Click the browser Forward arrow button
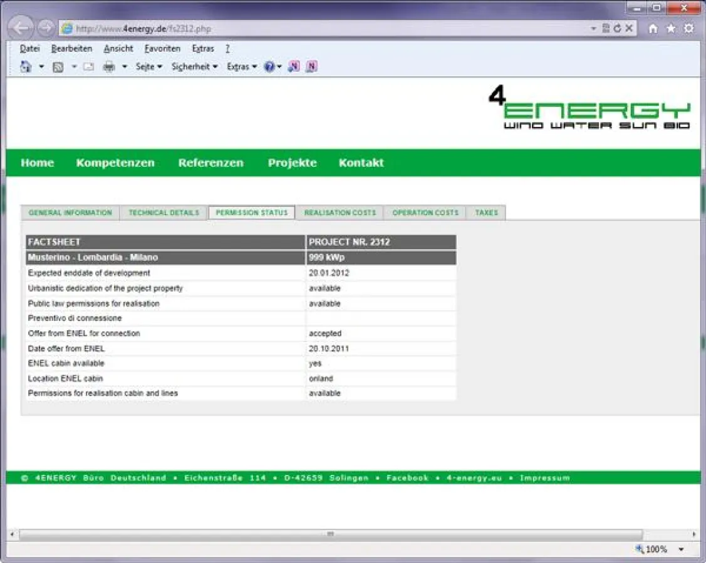The image size is (706, 563). tap(45, 28)
